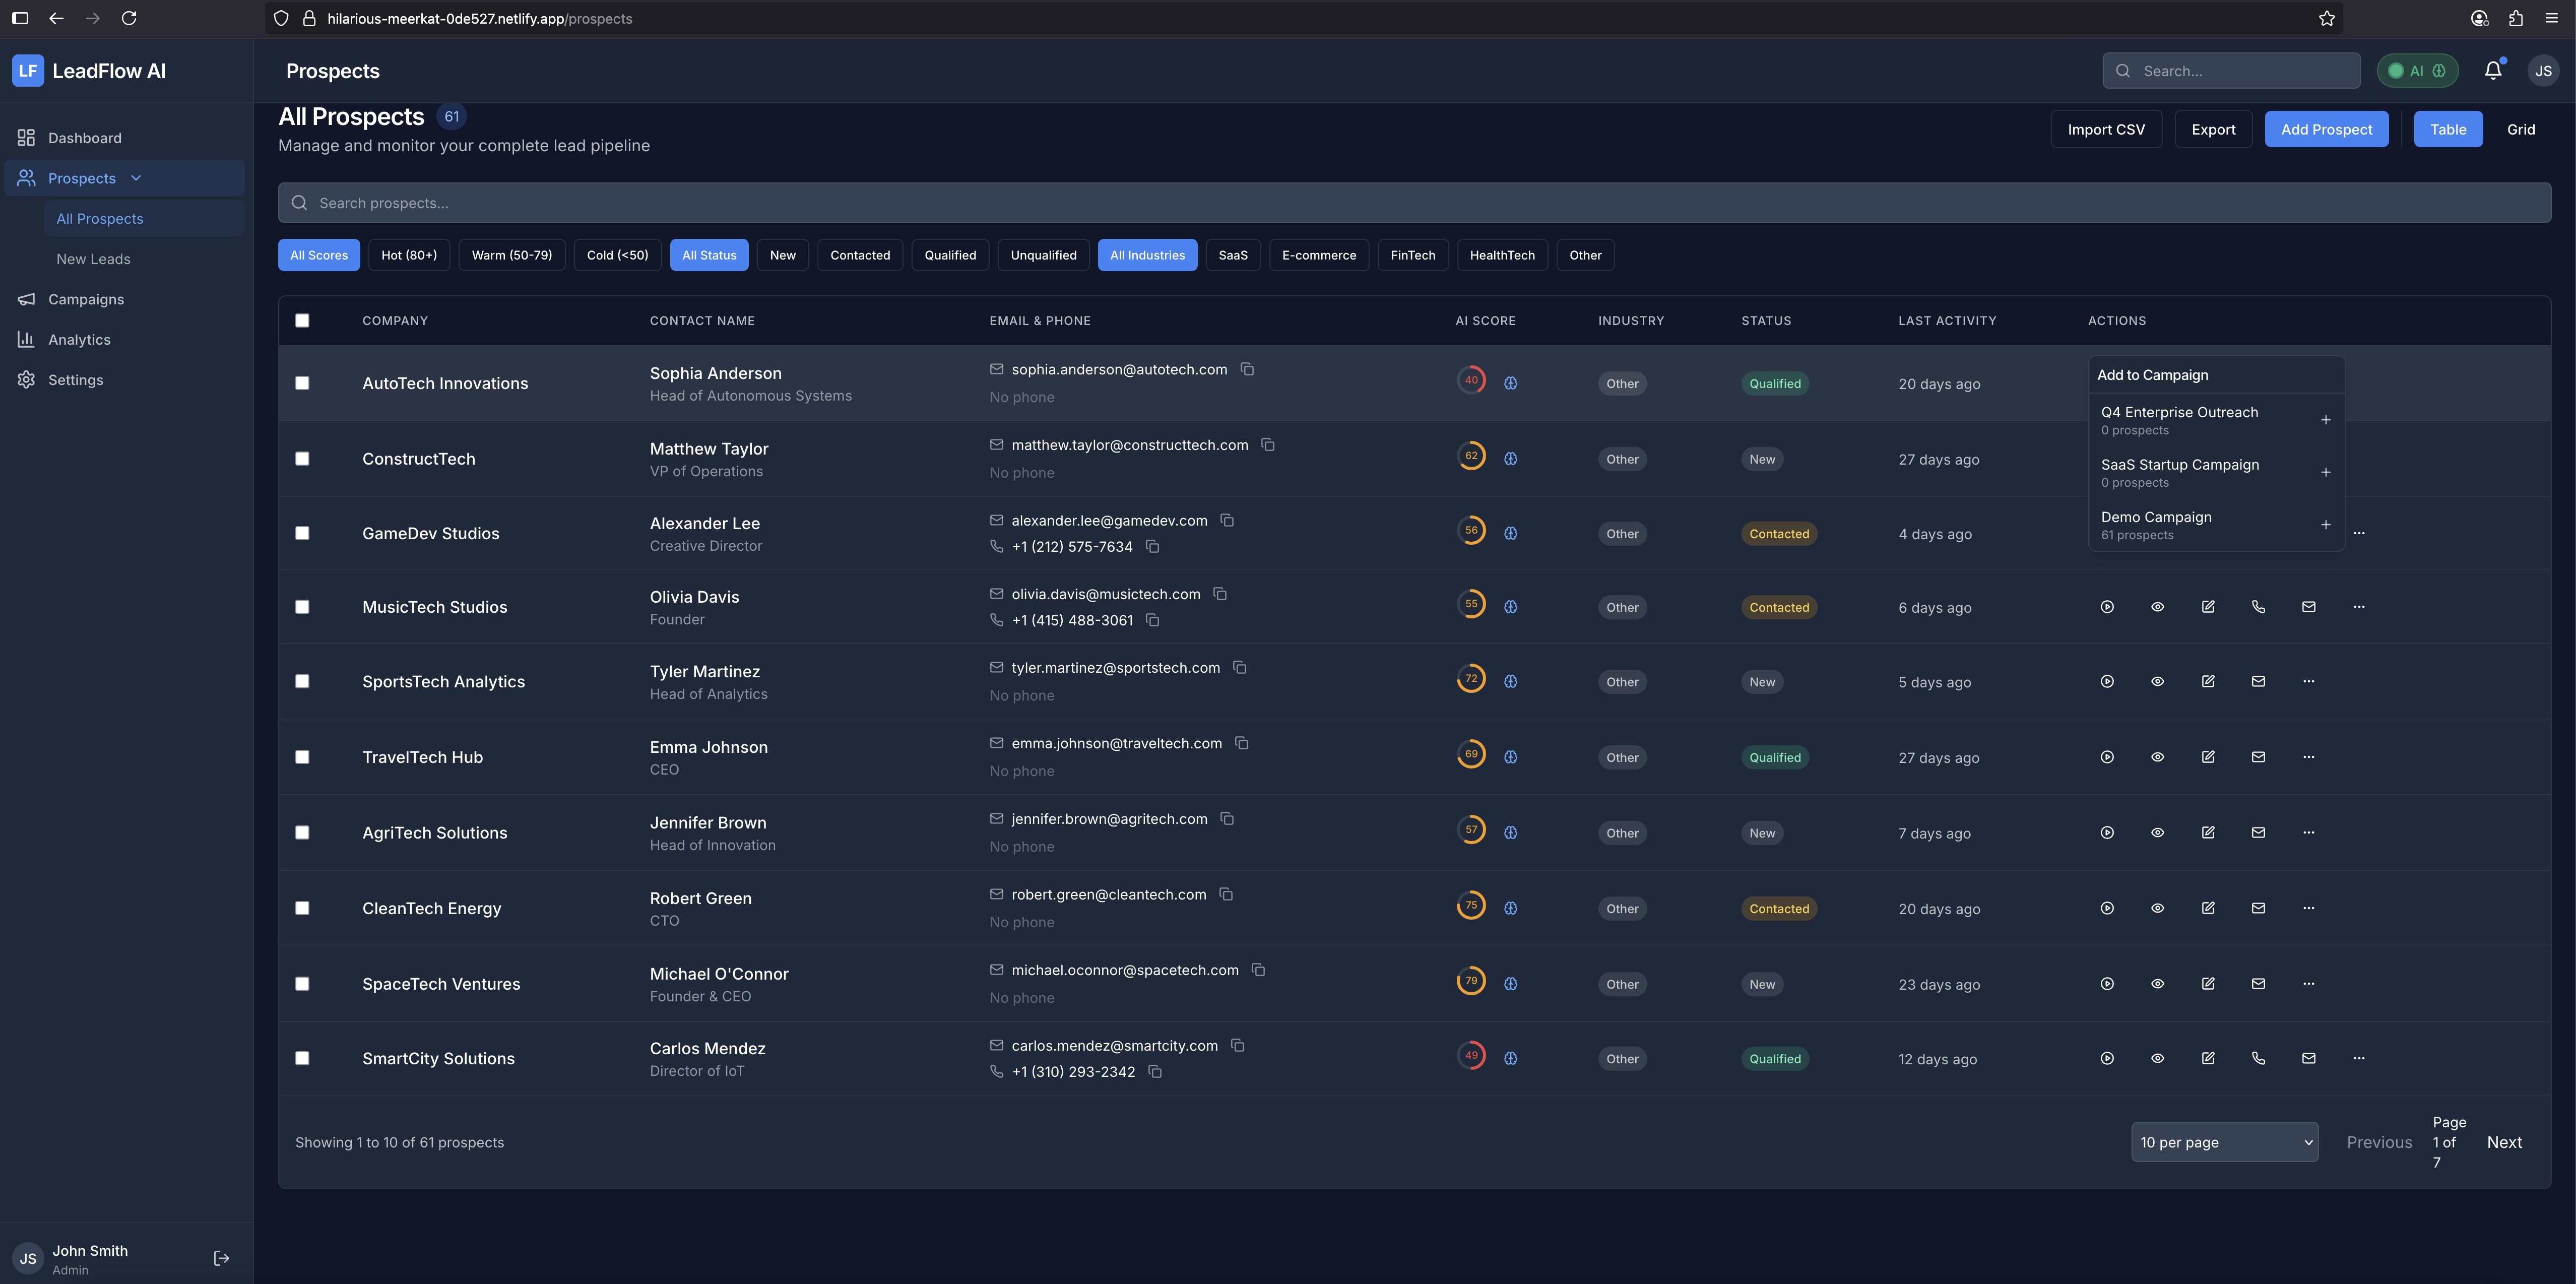Click phone call icon for MusicTech Studios
This screenshot has width=2576, height=1284.
(2258, 607)
